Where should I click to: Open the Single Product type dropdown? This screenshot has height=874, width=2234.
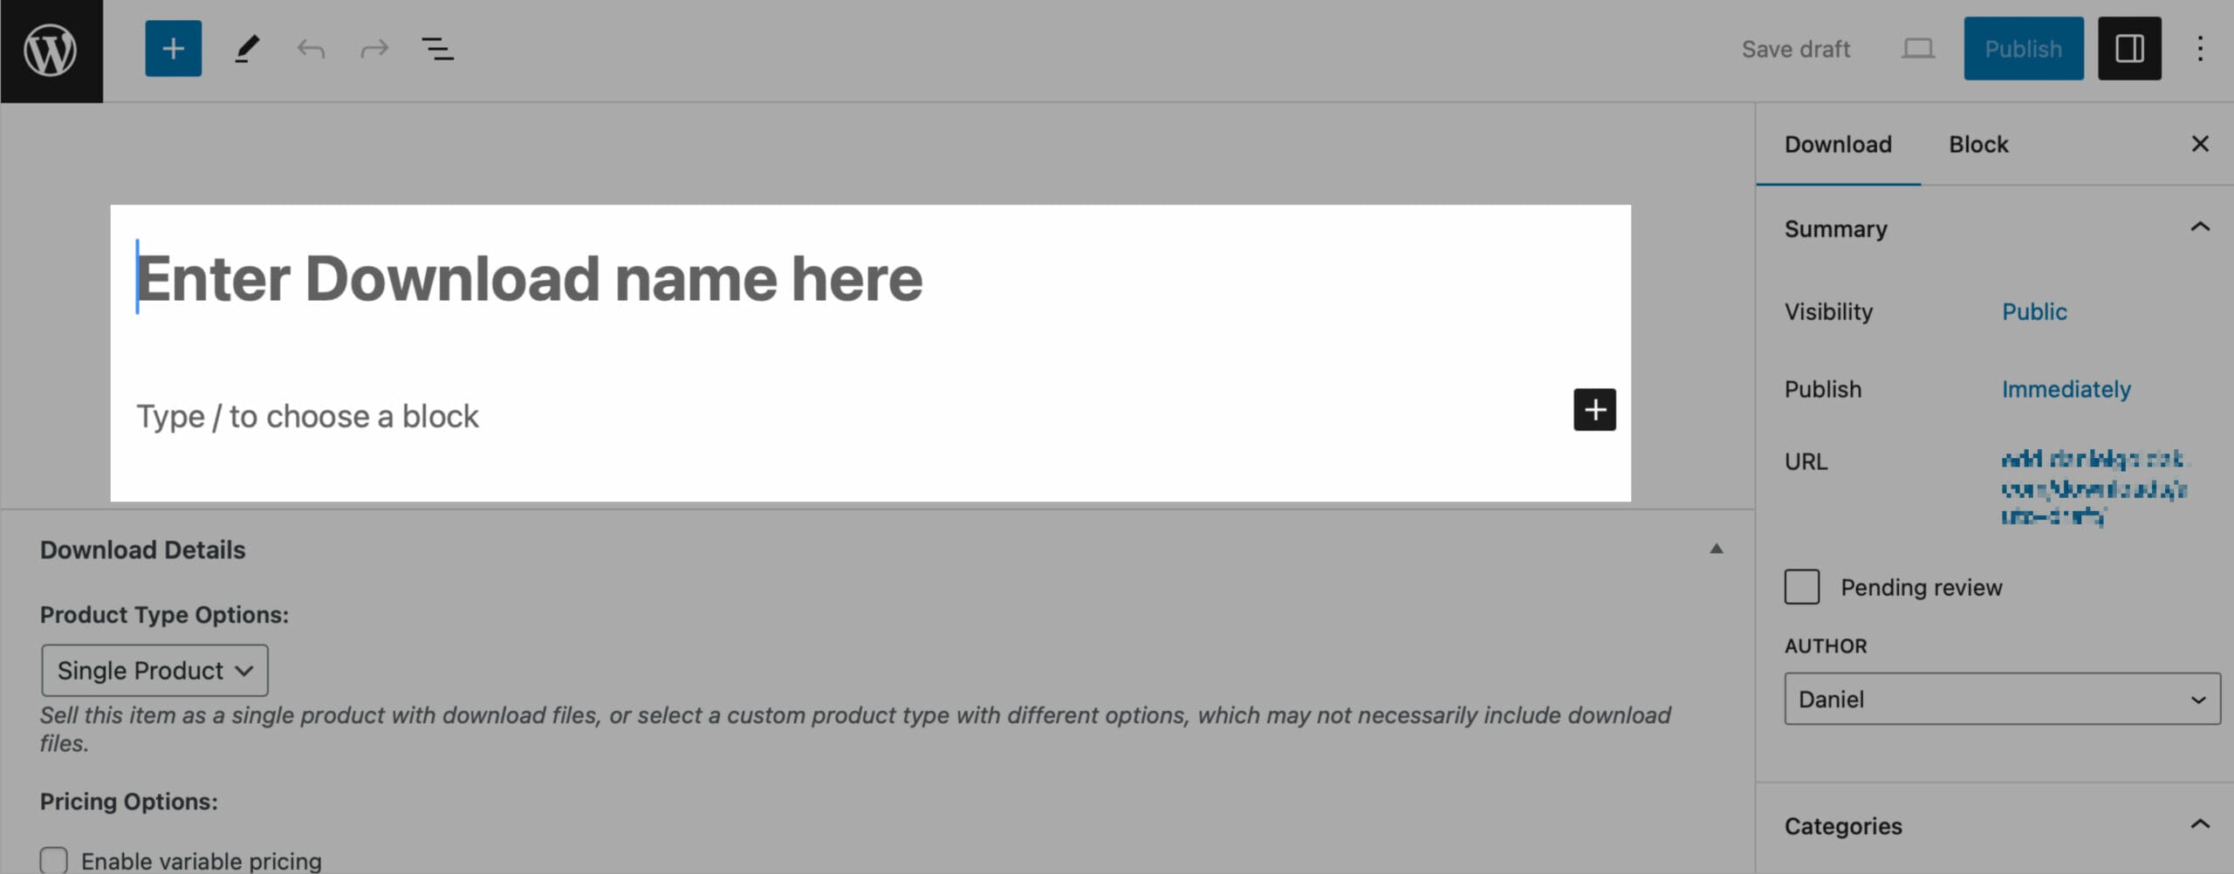click(x=154, y=670)
